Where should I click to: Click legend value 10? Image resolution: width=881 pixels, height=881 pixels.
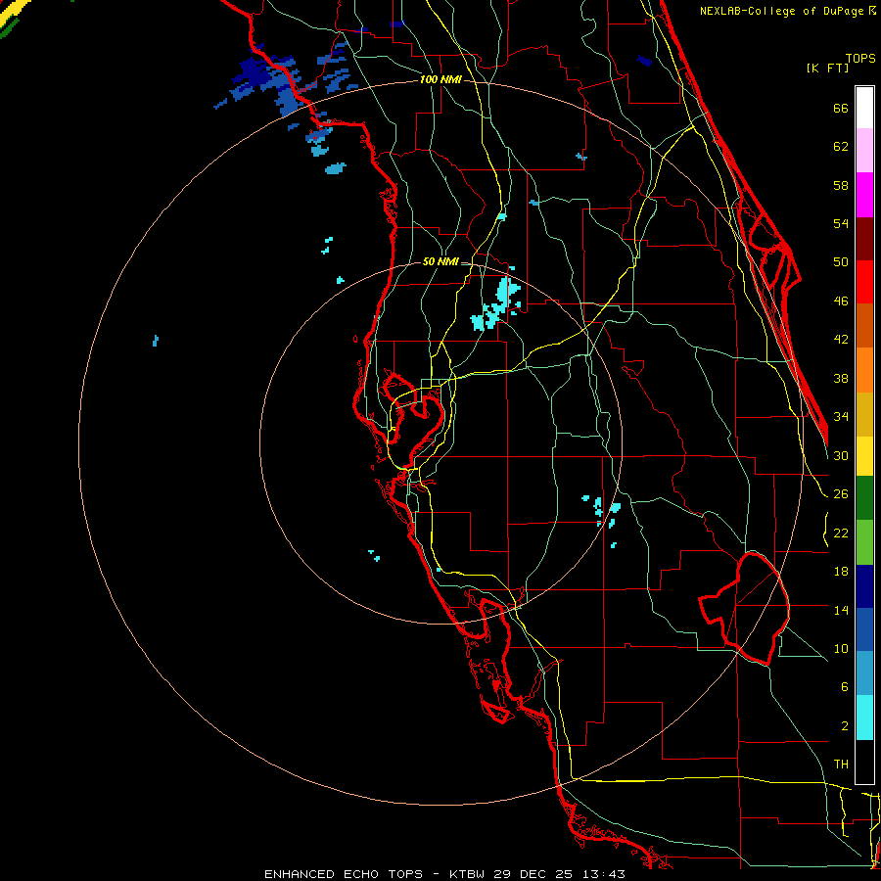(841, 649)
